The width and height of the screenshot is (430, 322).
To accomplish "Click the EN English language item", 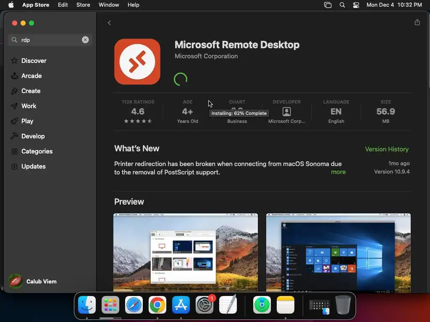I will pos(336,112).
